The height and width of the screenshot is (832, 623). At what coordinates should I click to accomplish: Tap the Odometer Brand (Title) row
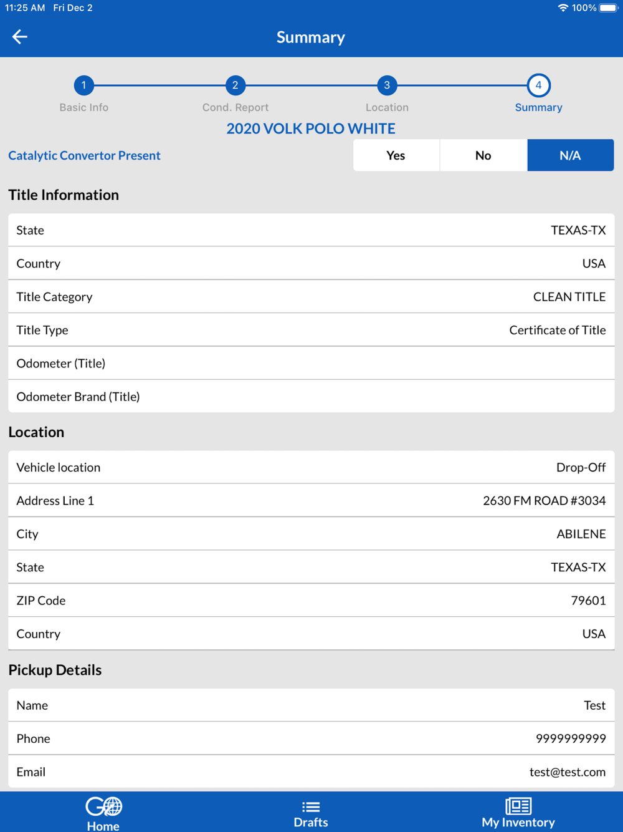(x=311, y=396)
